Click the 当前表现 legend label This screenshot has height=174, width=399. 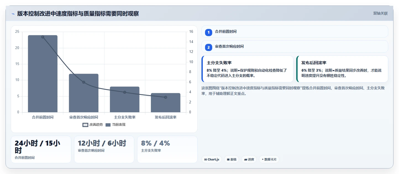119,125
